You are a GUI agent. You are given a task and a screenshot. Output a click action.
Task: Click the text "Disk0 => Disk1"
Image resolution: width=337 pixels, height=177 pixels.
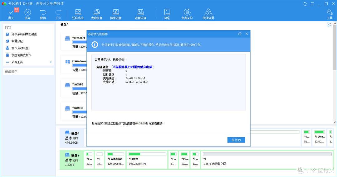(x=135, y=78)
